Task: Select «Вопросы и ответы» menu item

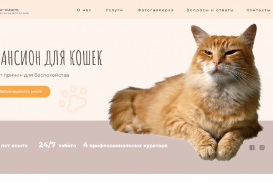Action: pos(210,10)
